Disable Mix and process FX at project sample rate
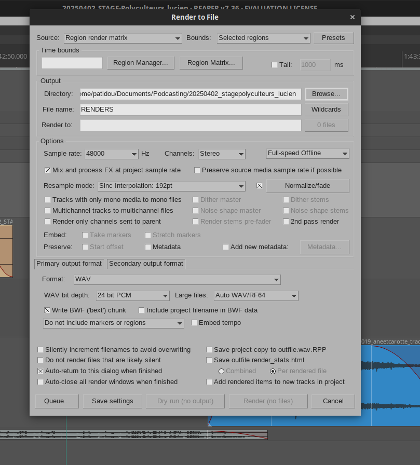Image resolution: width=420 pixels, height=465 pixels. [48, 170]
